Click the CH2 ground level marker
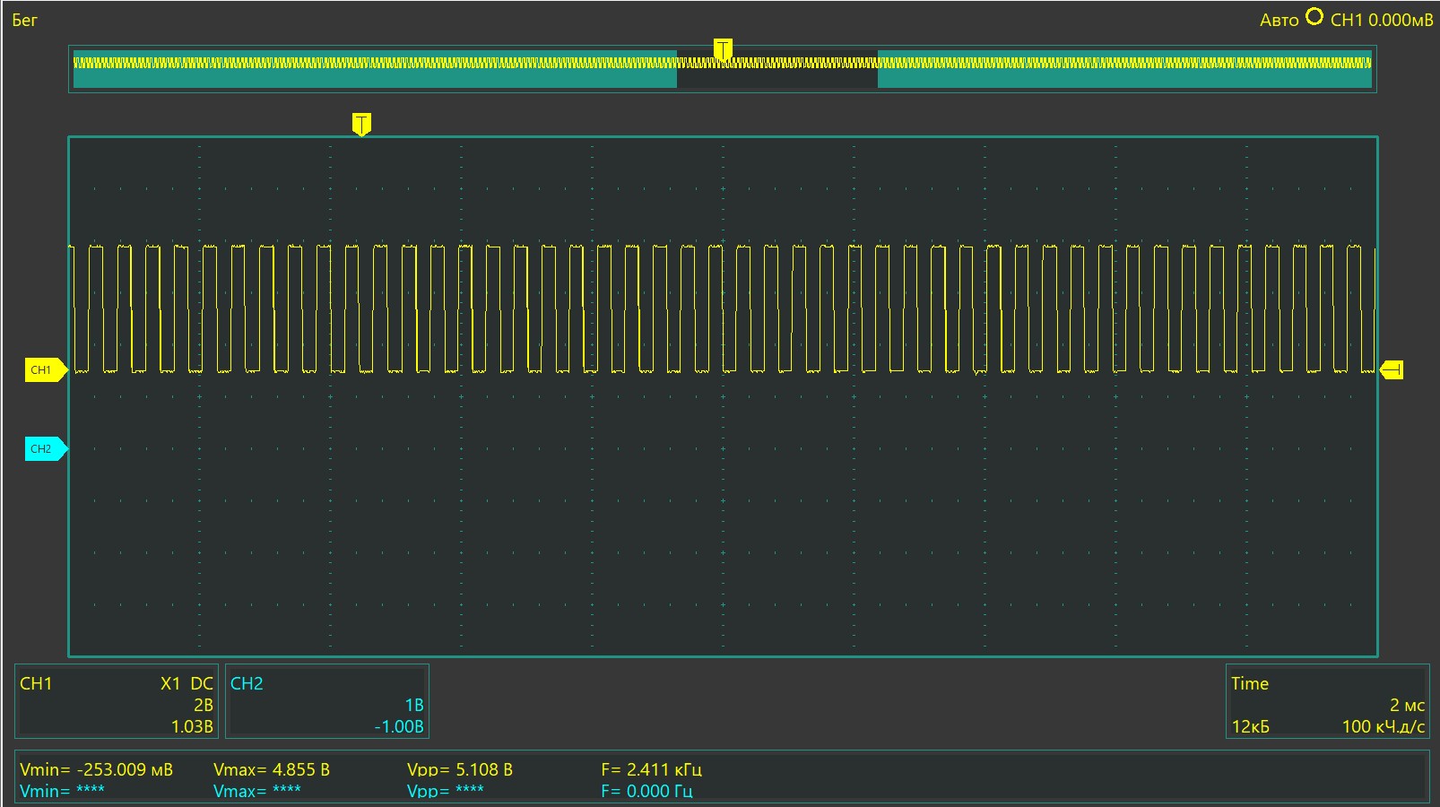Viewport: 1440px width, 807px height. (46, 448)
